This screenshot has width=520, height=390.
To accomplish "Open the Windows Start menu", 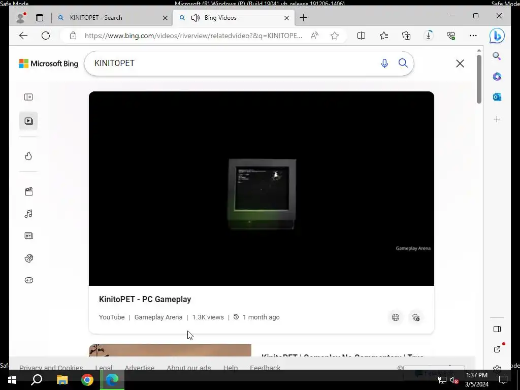I will click(x=12, y=380).
